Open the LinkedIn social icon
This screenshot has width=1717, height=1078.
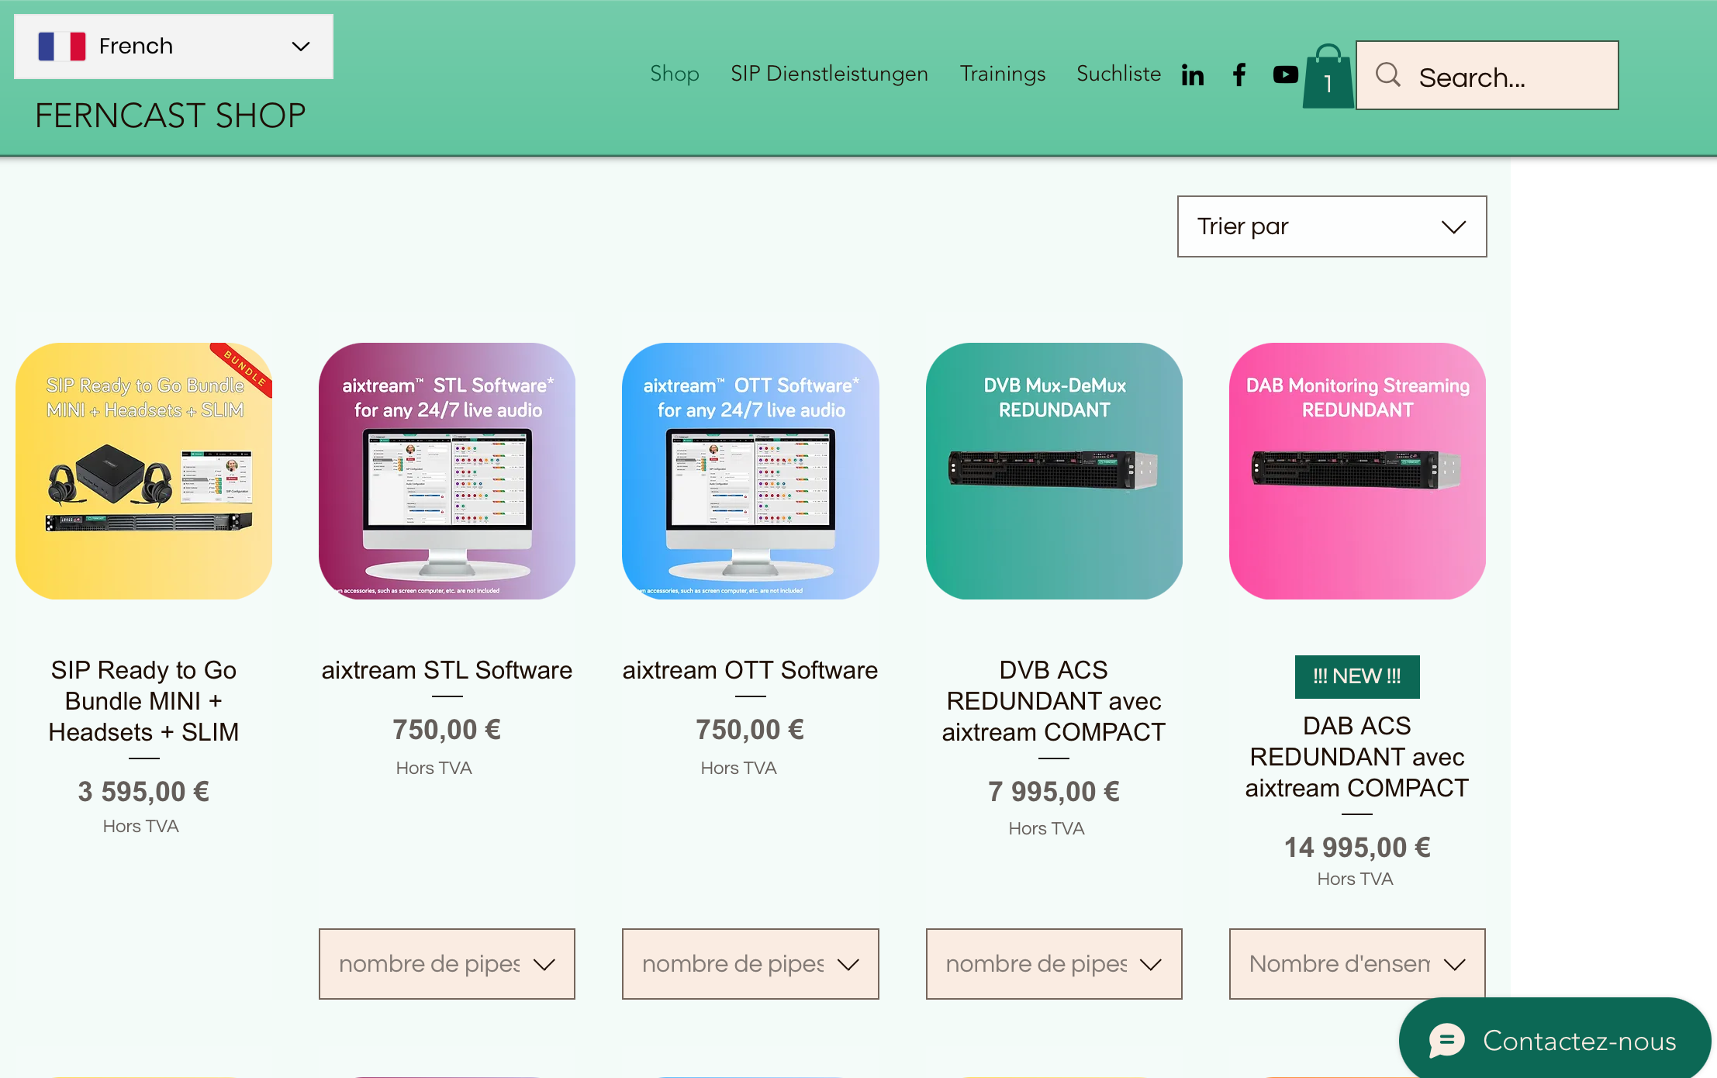pyautogui.click(x=1192, y=75)
